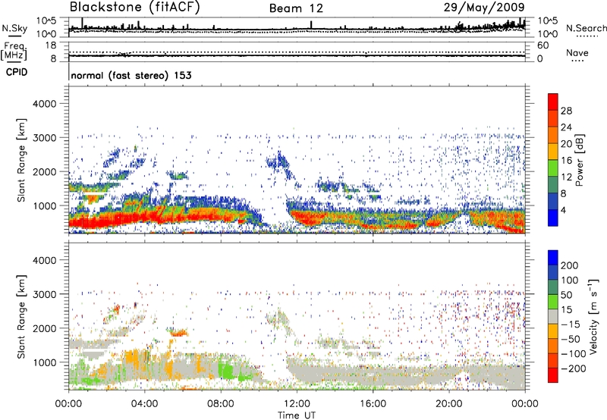Click the '4000' tick of the velocity panel

[x=44, y=260]
